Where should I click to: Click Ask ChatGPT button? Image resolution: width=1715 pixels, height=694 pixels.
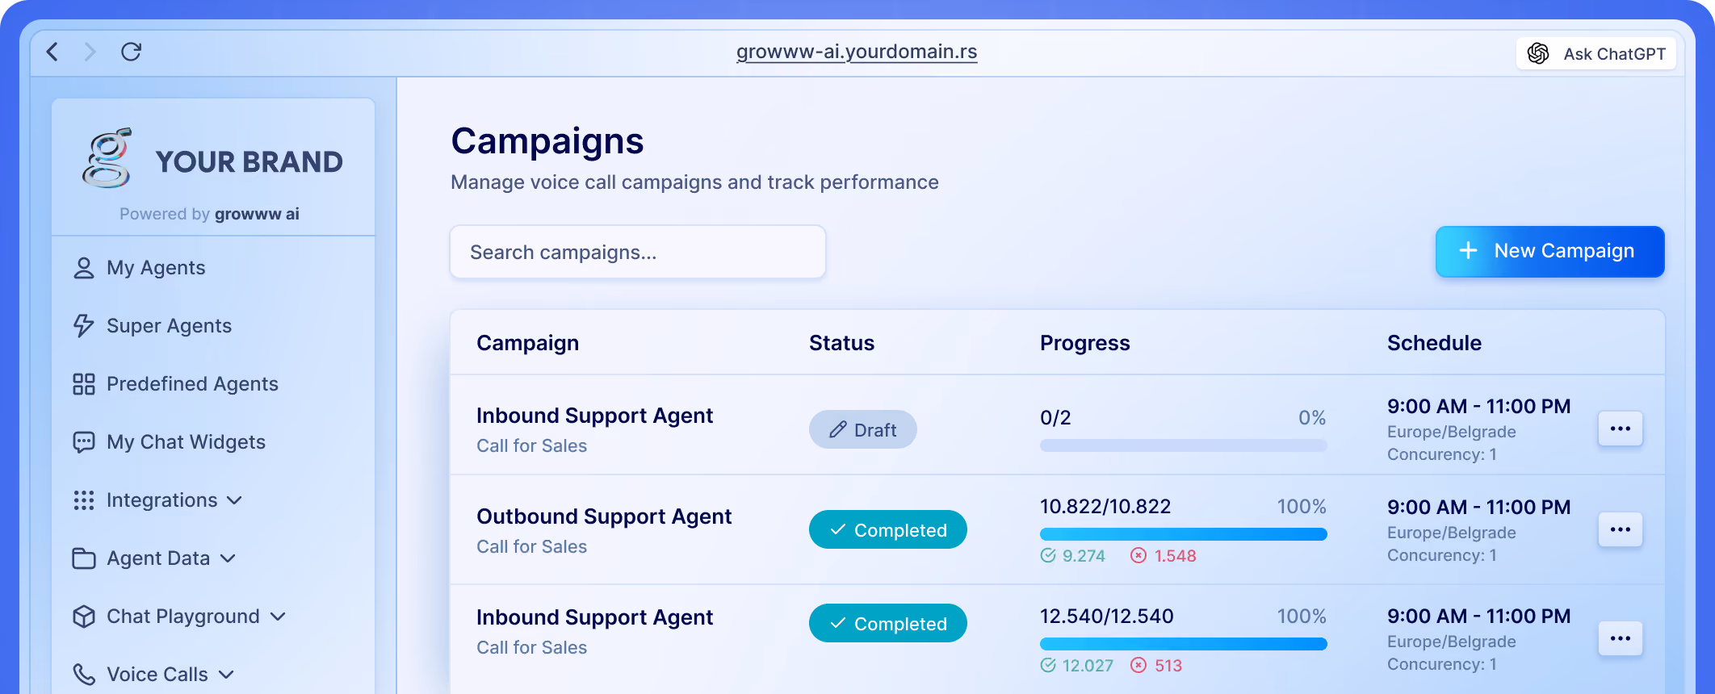click(x=1596, y=53)
